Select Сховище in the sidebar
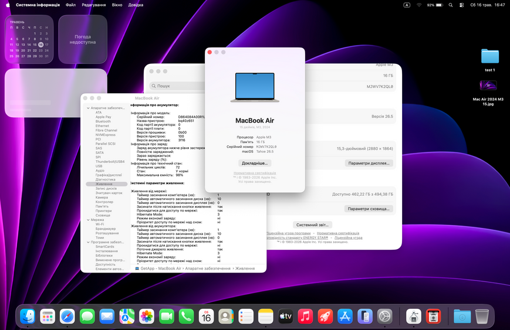510x330 pixels. 103,215
